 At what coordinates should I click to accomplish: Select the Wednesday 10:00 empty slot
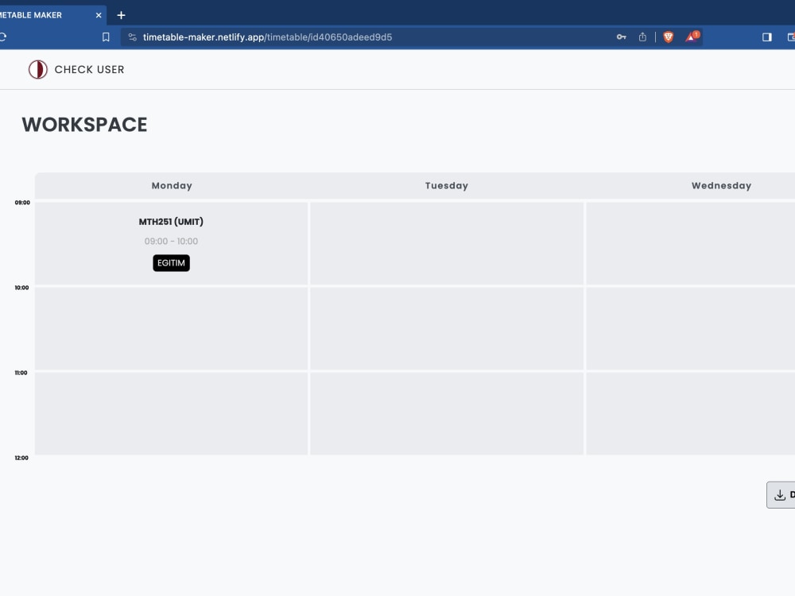(691, 328)
